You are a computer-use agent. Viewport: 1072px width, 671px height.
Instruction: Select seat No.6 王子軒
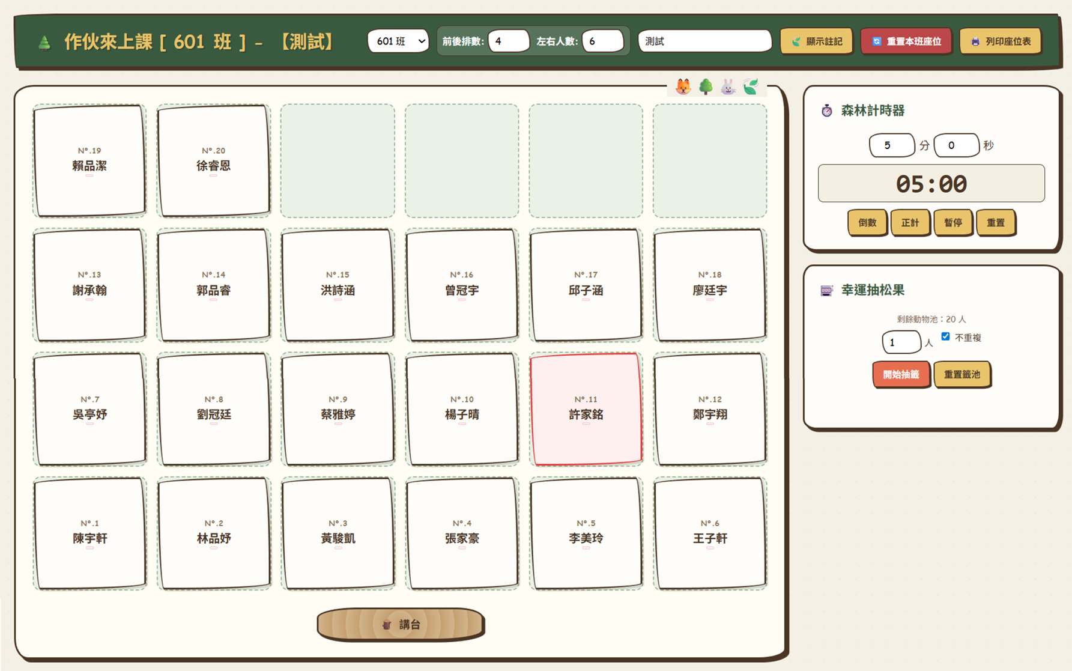(x=710, y=533)
